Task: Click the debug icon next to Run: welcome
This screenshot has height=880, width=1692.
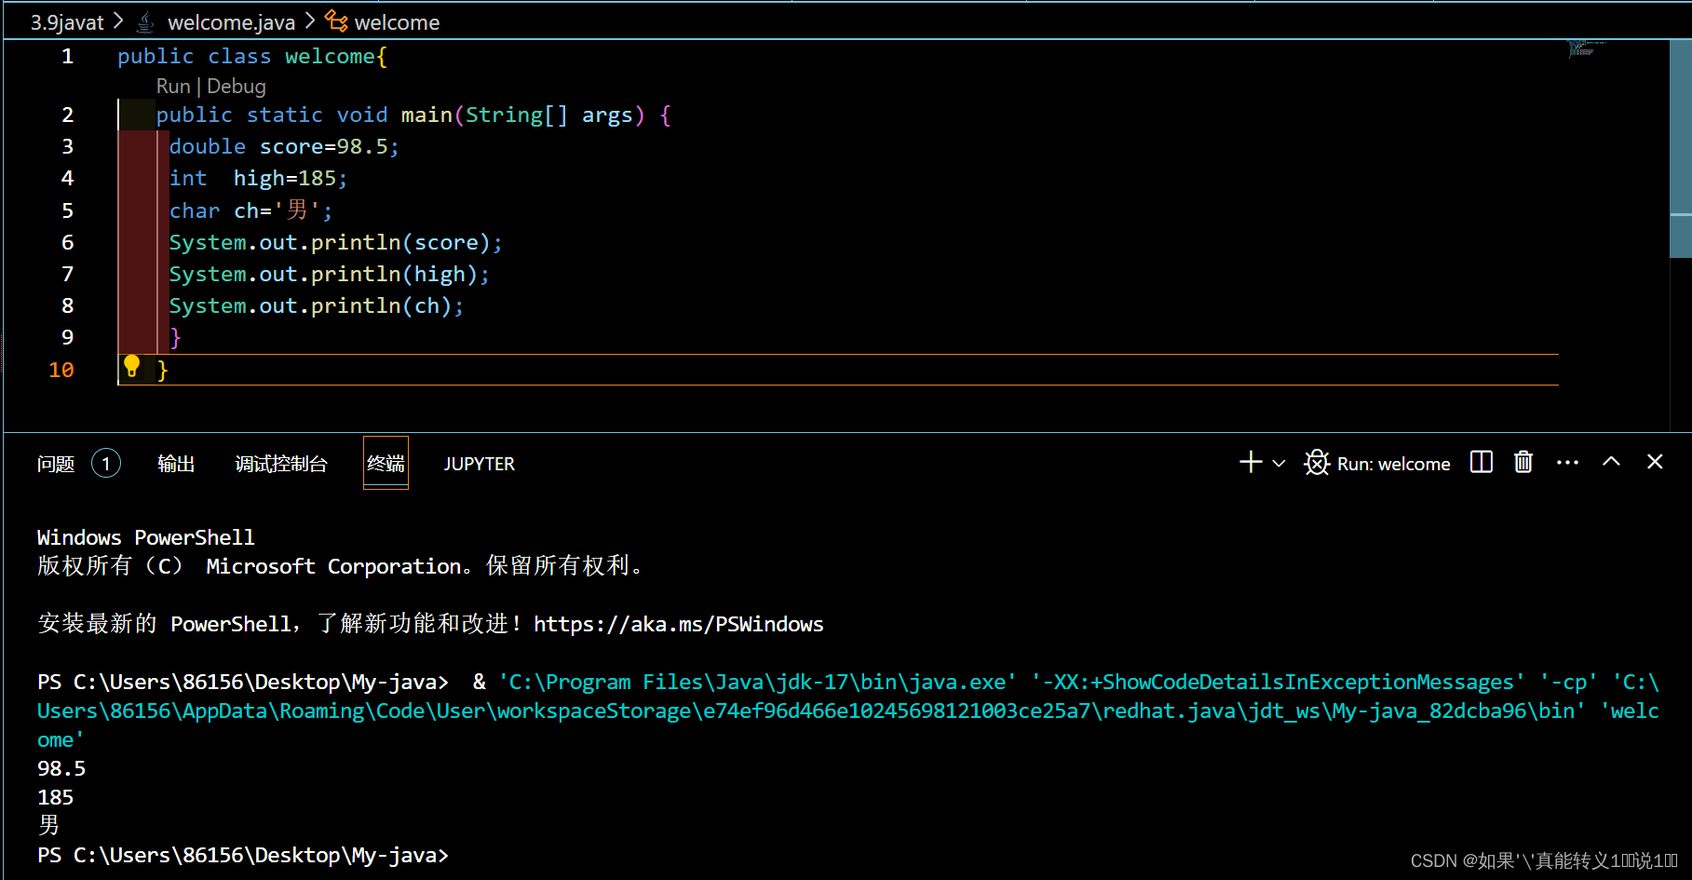Action: 1317,463
